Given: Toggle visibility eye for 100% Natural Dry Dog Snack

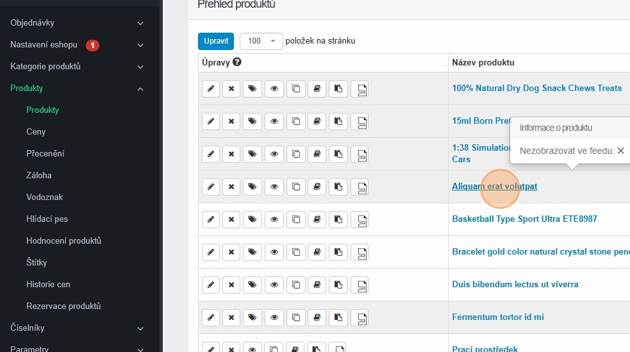Looking at the screenshot, I should pyautogui.click(x=274, y=89).
